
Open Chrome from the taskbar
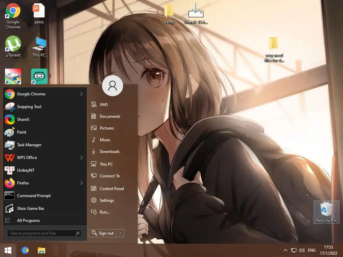click(x=25, y=250)
